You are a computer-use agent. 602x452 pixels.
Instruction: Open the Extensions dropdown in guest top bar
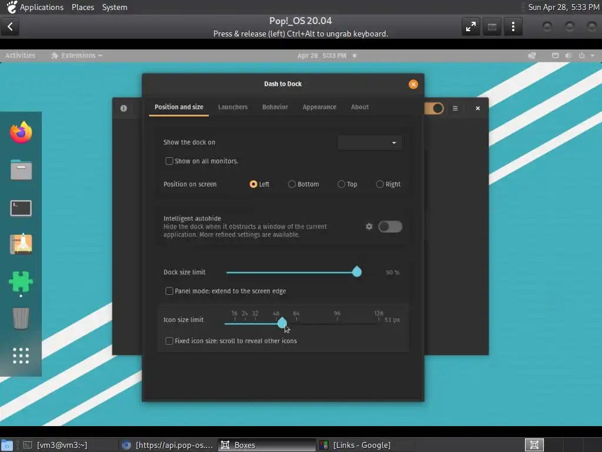coord(77,55)
